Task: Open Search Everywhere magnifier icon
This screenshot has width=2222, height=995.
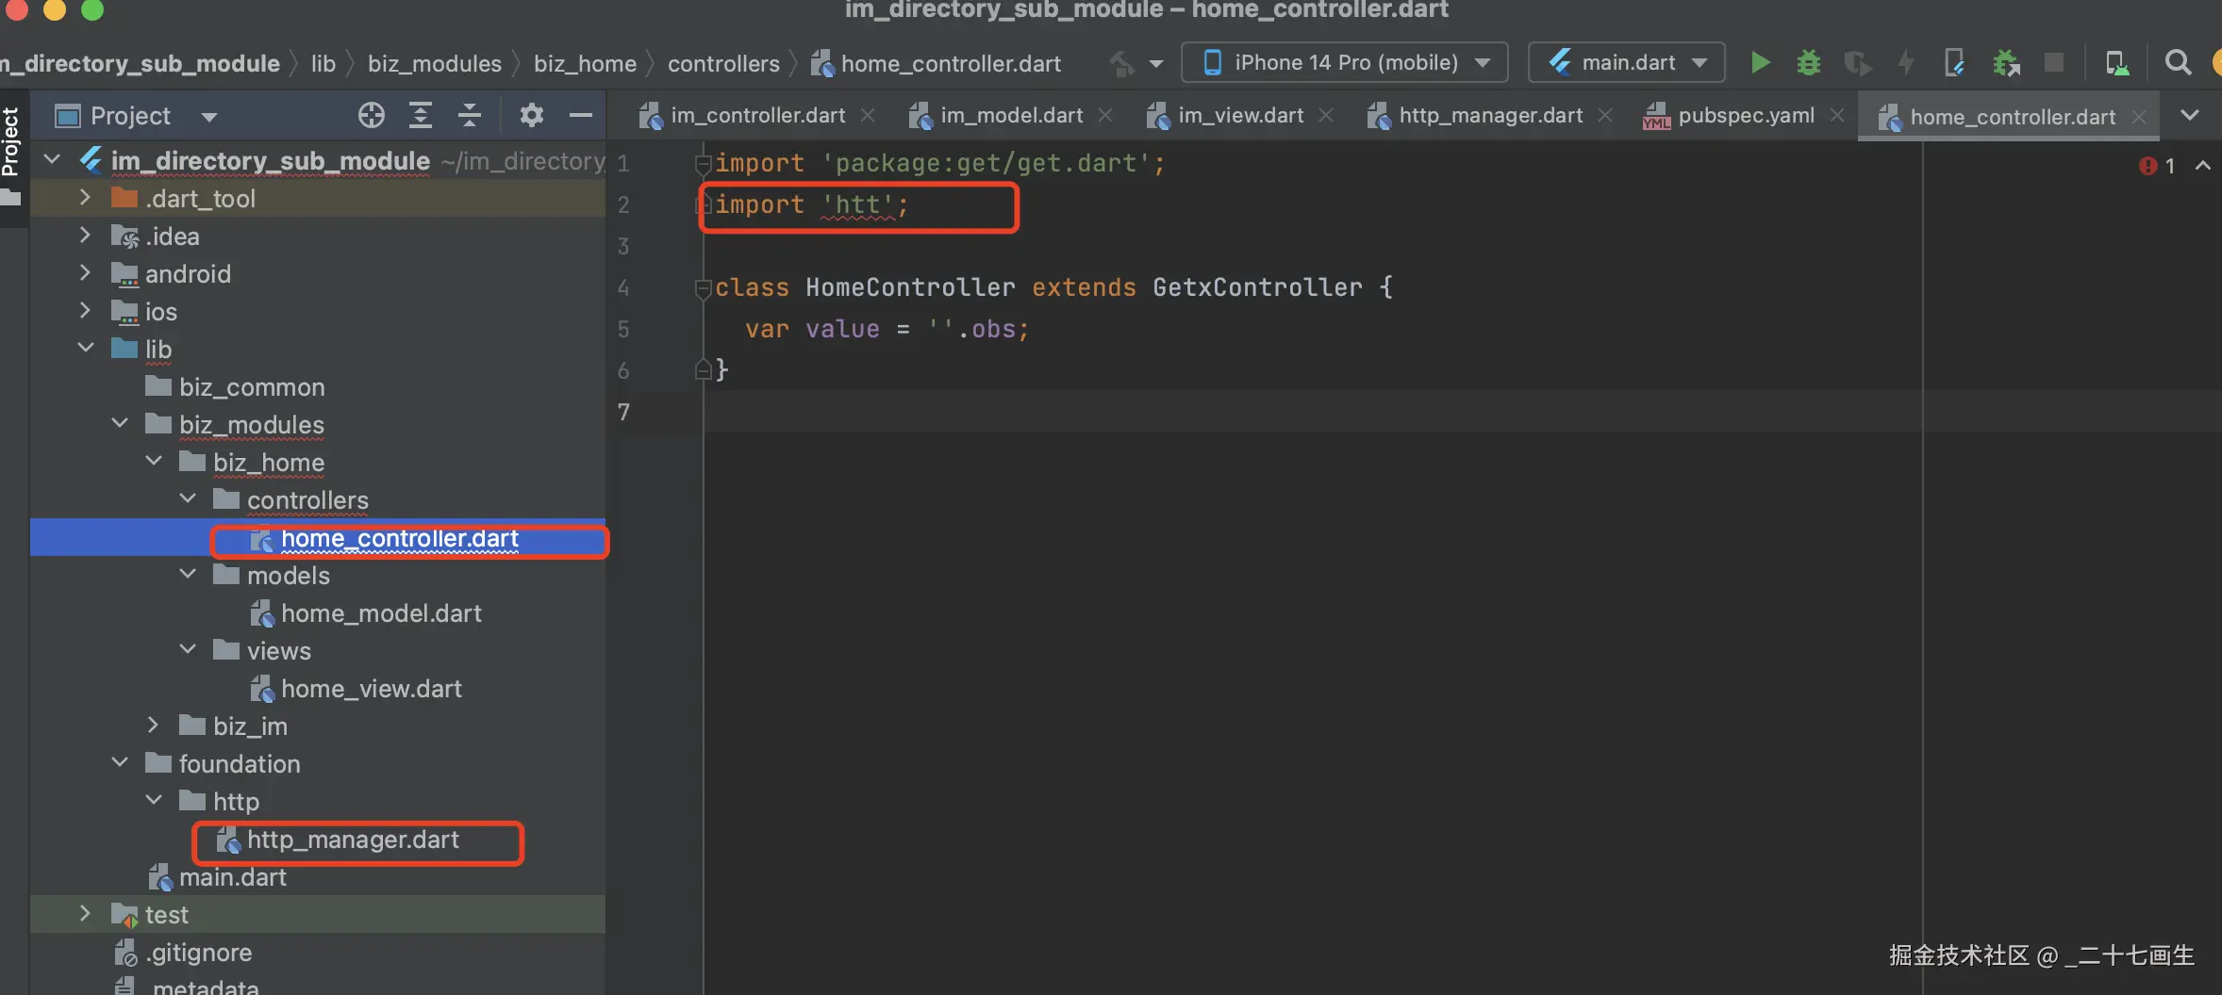Action: coord(2178,63)
